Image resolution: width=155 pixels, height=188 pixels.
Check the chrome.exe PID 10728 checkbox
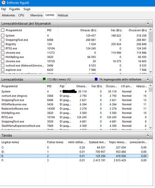tap(3, 61)
